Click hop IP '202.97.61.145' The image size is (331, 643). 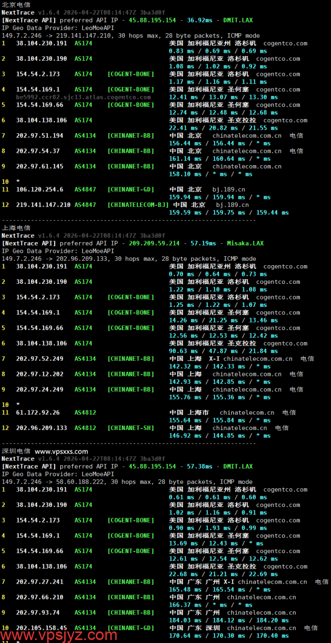tap(40, 166)
